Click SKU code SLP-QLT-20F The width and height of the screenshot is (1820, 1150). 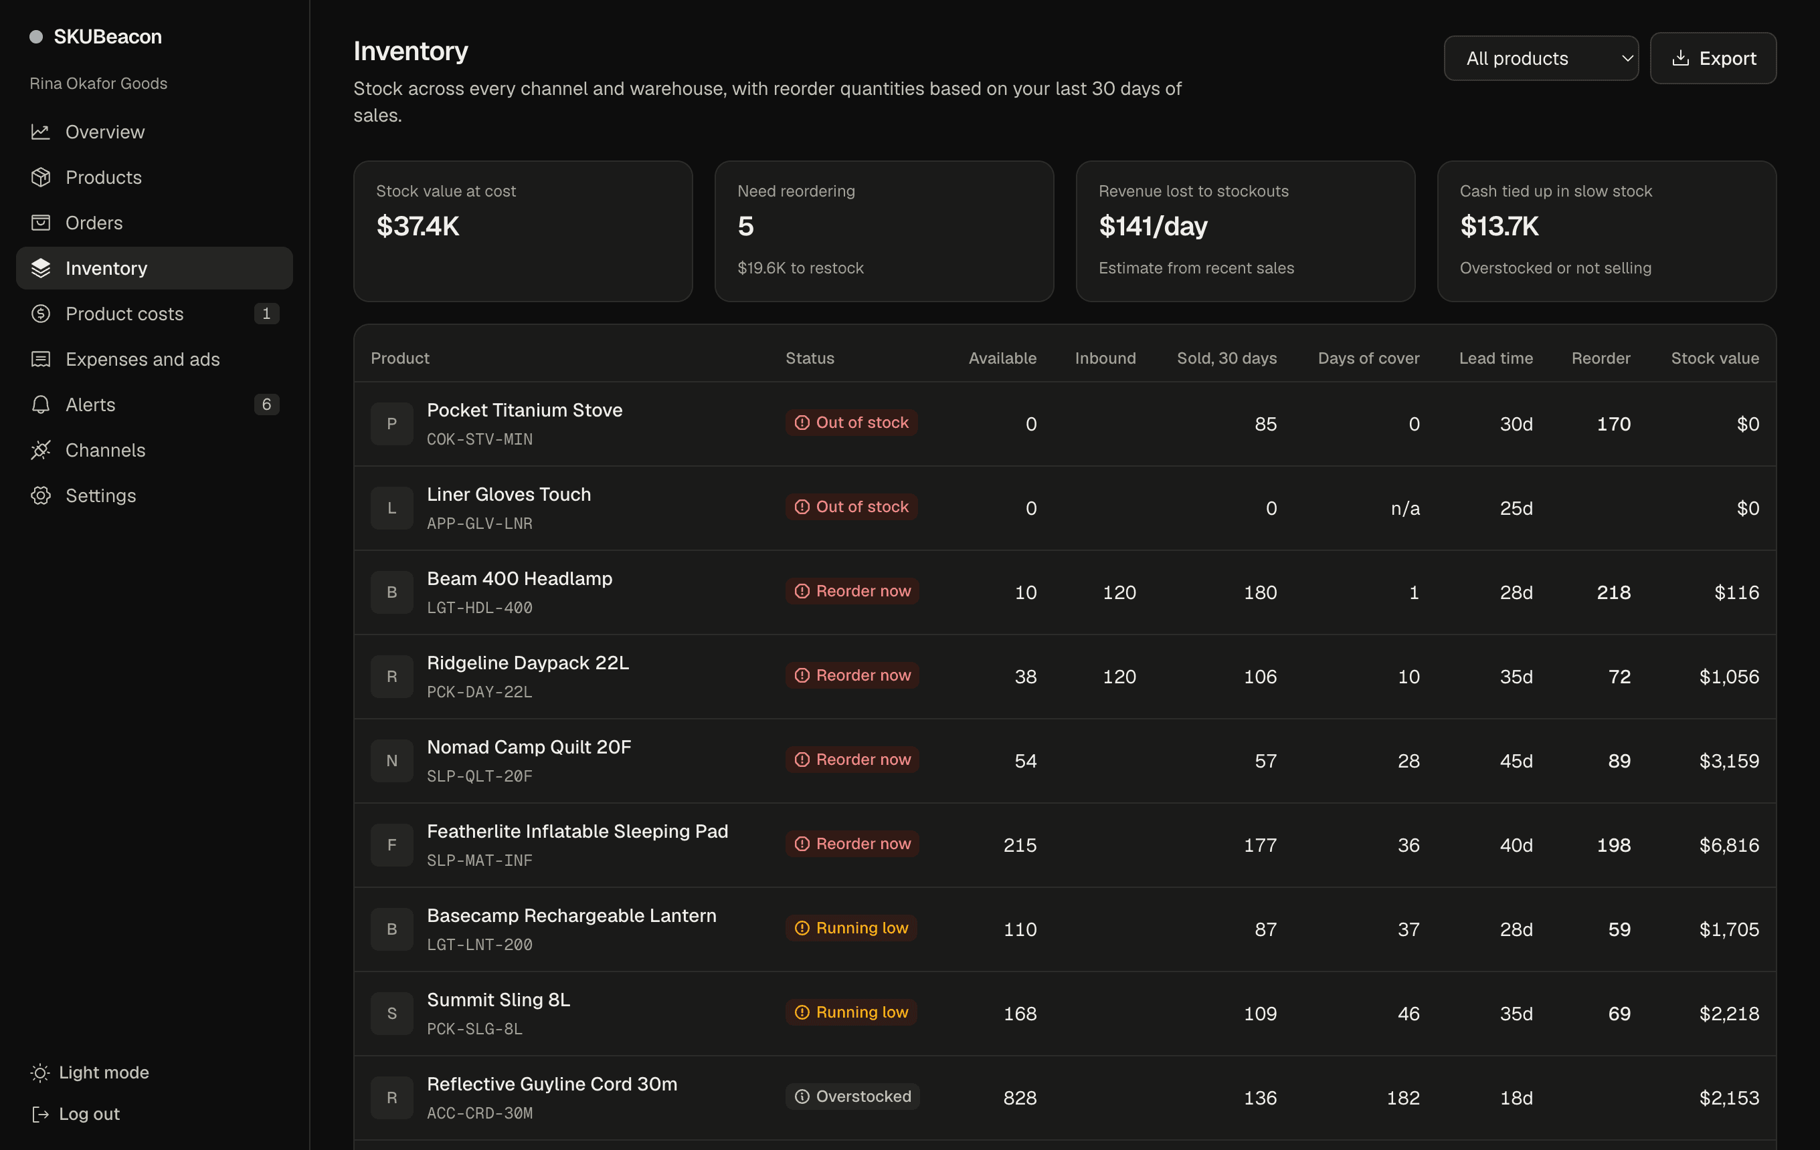coord(480,776)
